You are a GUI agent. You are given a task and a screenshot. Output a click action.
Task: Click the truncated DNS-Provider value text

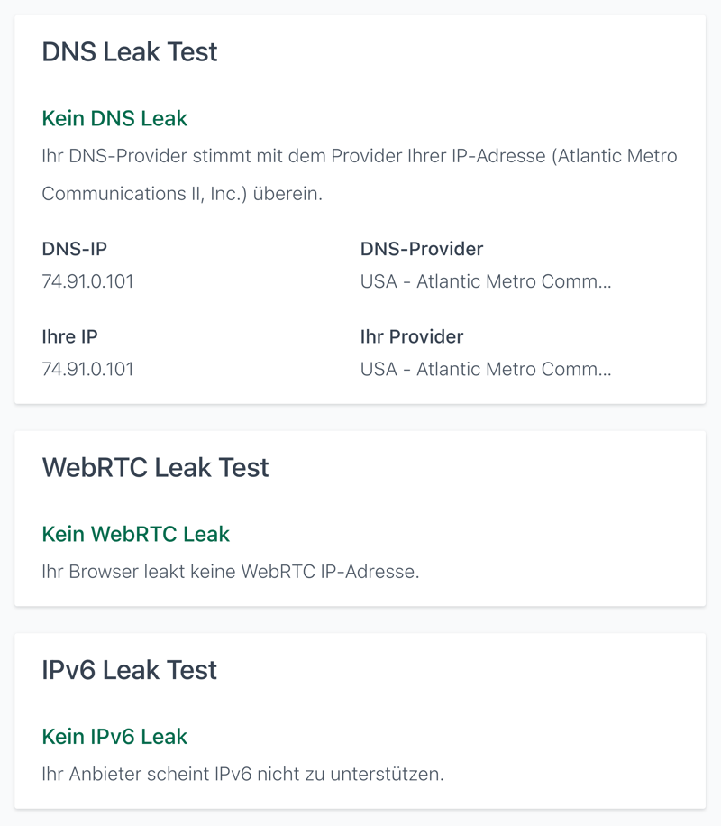coord(485,281)
